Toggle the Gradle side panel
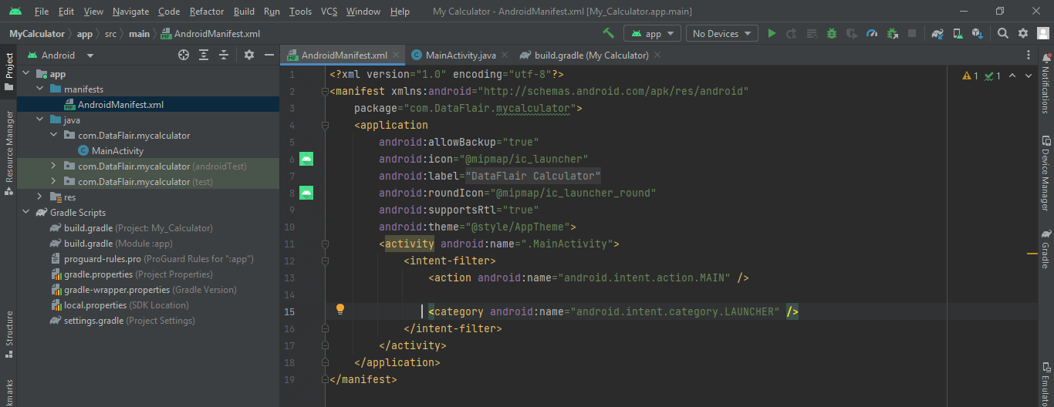The image size is (1054, 407). pyautogui.click(x=1046, y=249)
